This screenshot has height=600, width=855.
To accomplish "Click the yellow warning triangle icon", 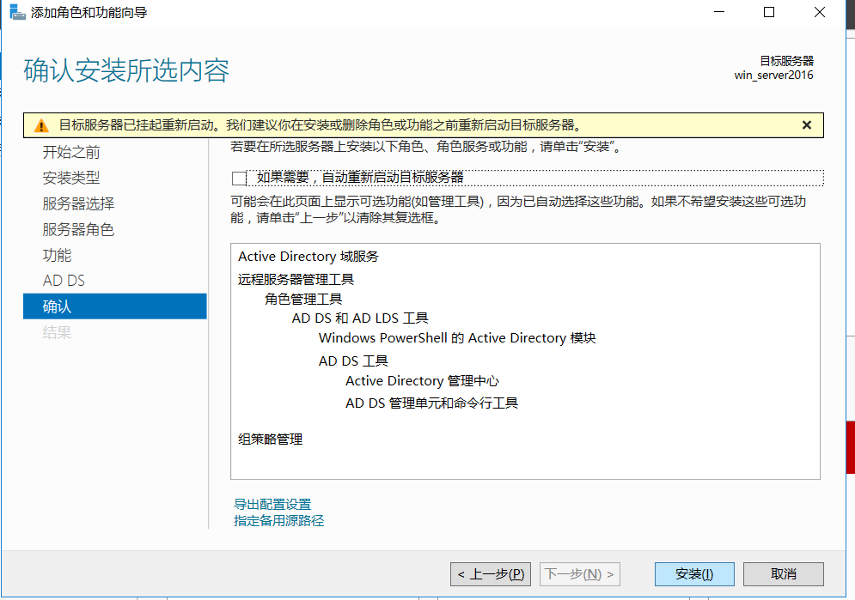I will [x=41, y=126].
